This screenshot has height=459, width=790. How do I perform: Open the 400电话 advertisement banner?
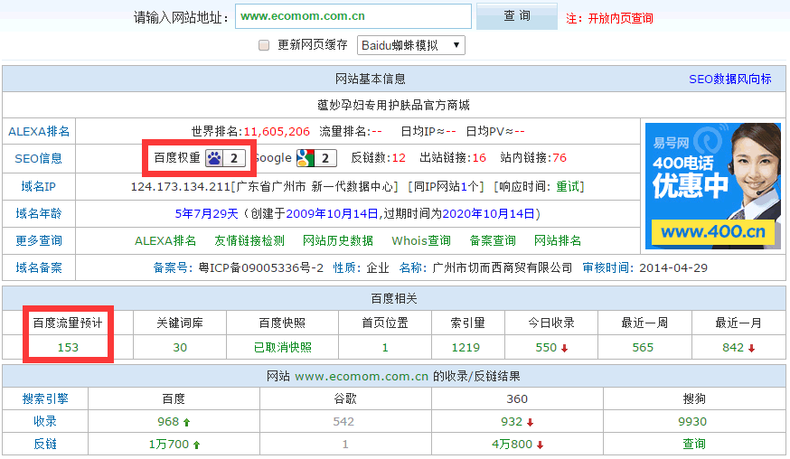point(713,186)
